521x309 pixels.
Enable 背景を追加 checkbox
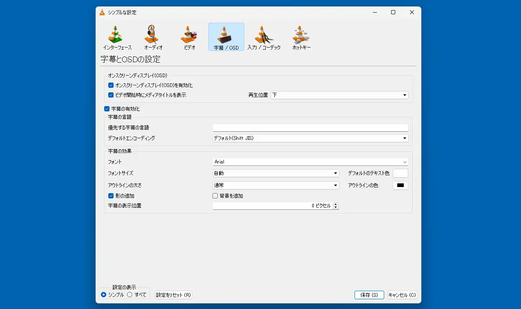pyautogui.click(x=215, y=196)
